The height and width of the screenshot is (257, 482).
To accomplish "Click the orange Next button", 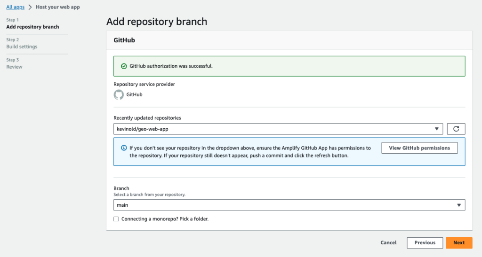I will [x=459, y=242].
